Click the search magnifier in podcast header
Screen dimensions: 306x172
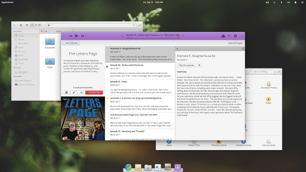click(229, 36)
